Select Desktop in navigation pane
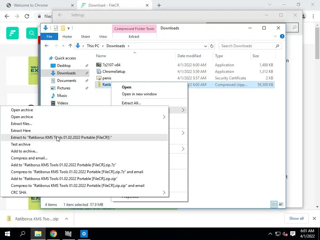Viewport: 320px width, 240px height. tap(64, 66)
